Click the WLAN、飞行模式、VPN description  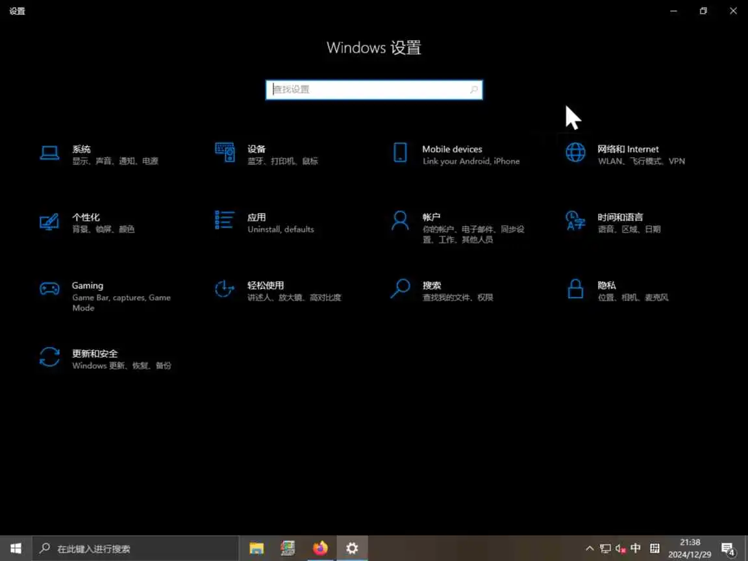click(641, 161)
